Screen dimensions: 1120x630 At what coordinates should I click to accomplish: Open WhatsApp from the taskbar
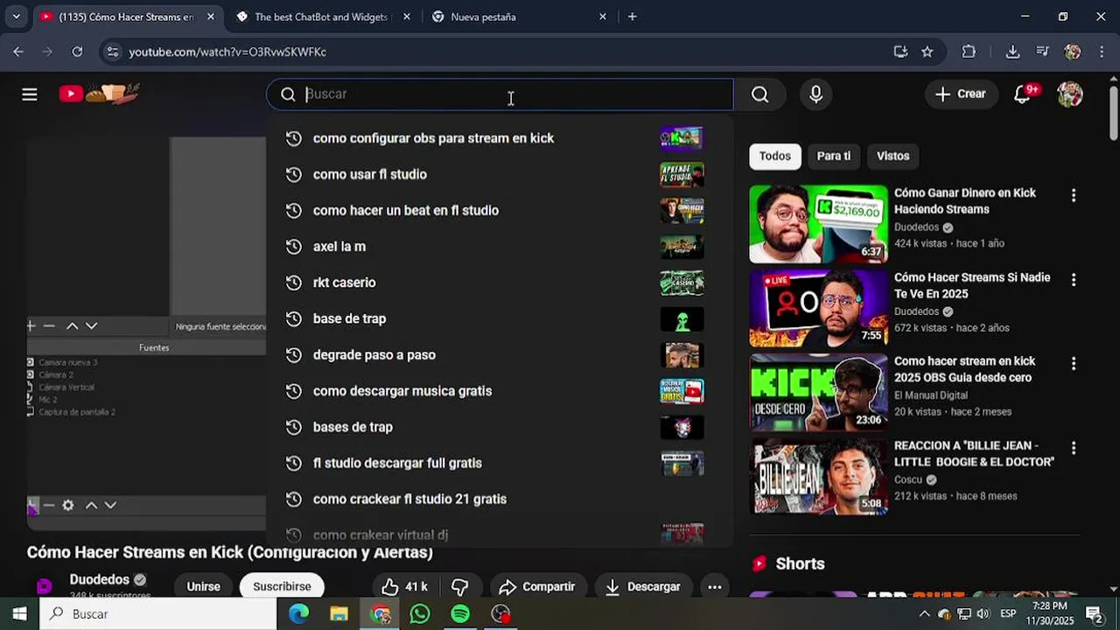[x=420, y=614]
